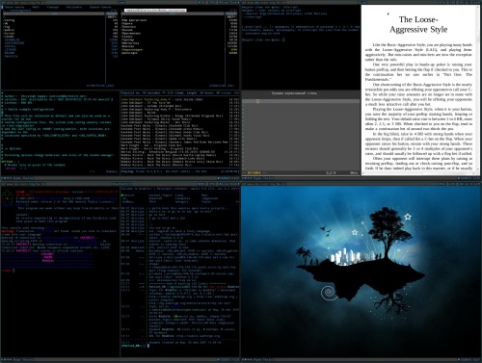Screen dimensions: 482x363
Task: Select the parent '..' entry in right MC panel
Action: coord(123,16)
